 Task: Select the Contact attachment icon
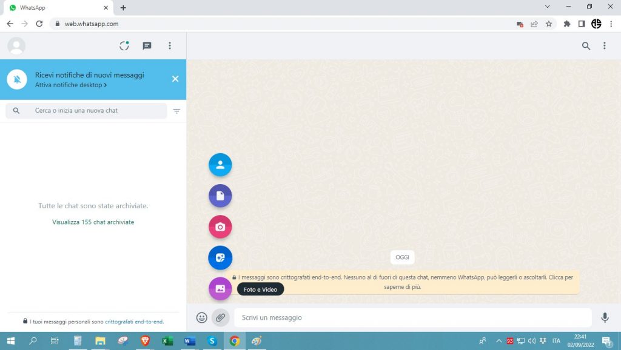click(x=220, y=165)
